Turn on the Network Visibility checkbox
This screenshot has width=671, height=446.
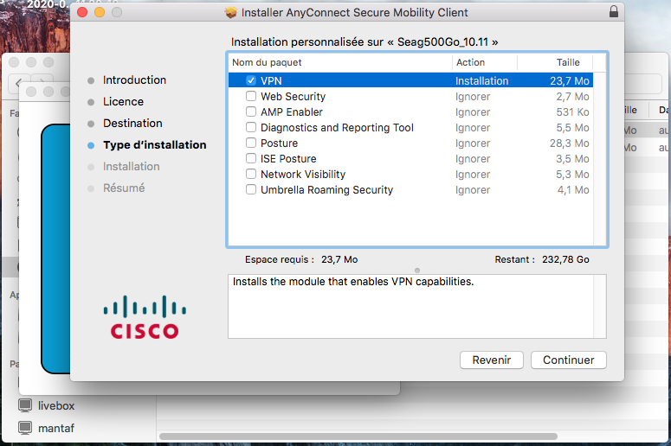coord(251,175)
